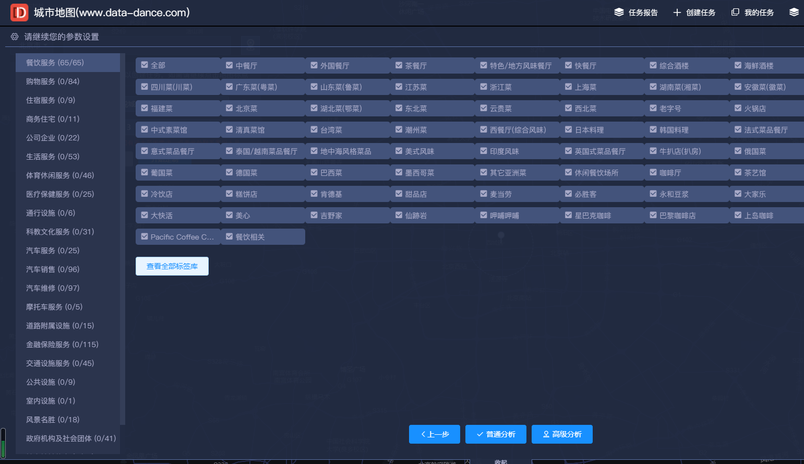Image resolution: width=804 pixels, height=464 pixels.
Task: Toggle the 上岛咖啡 checkbox
Action: (738, 215)
